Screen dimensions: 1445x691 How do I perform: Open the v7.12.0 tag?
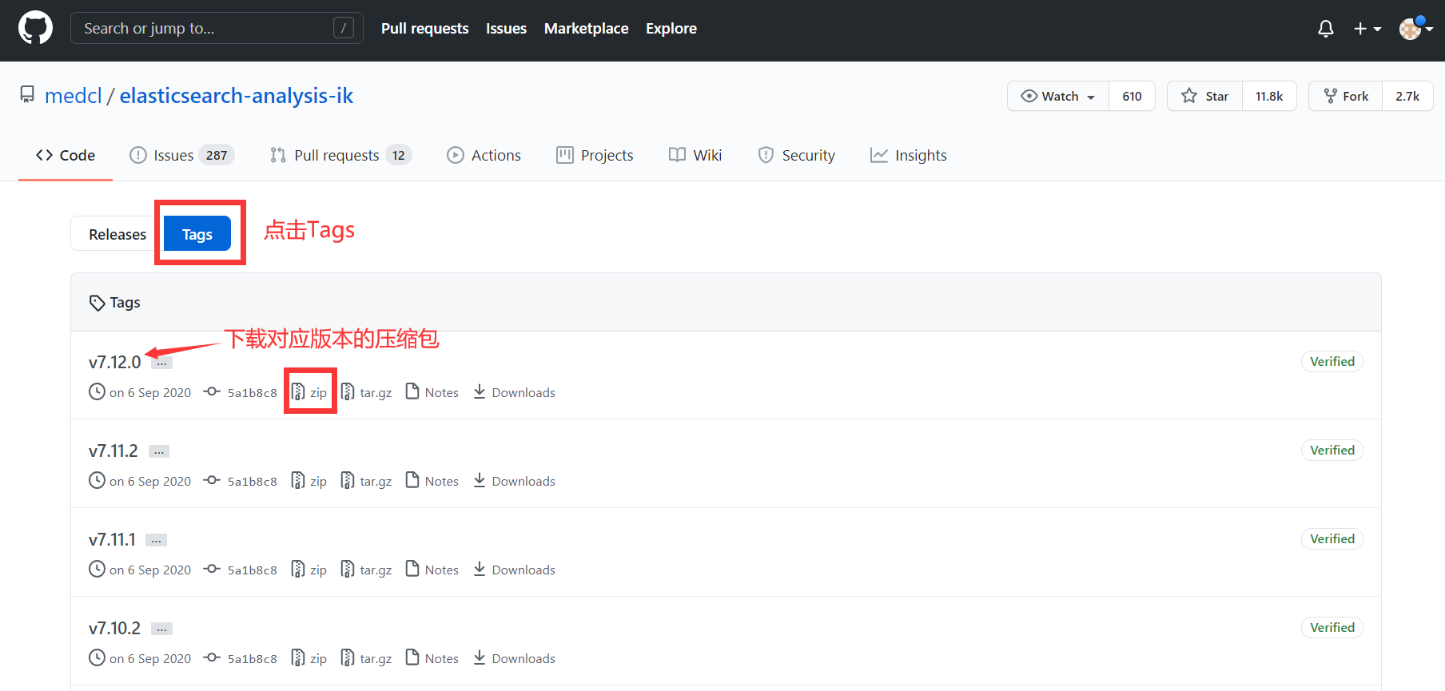click(x=114, y=362)
